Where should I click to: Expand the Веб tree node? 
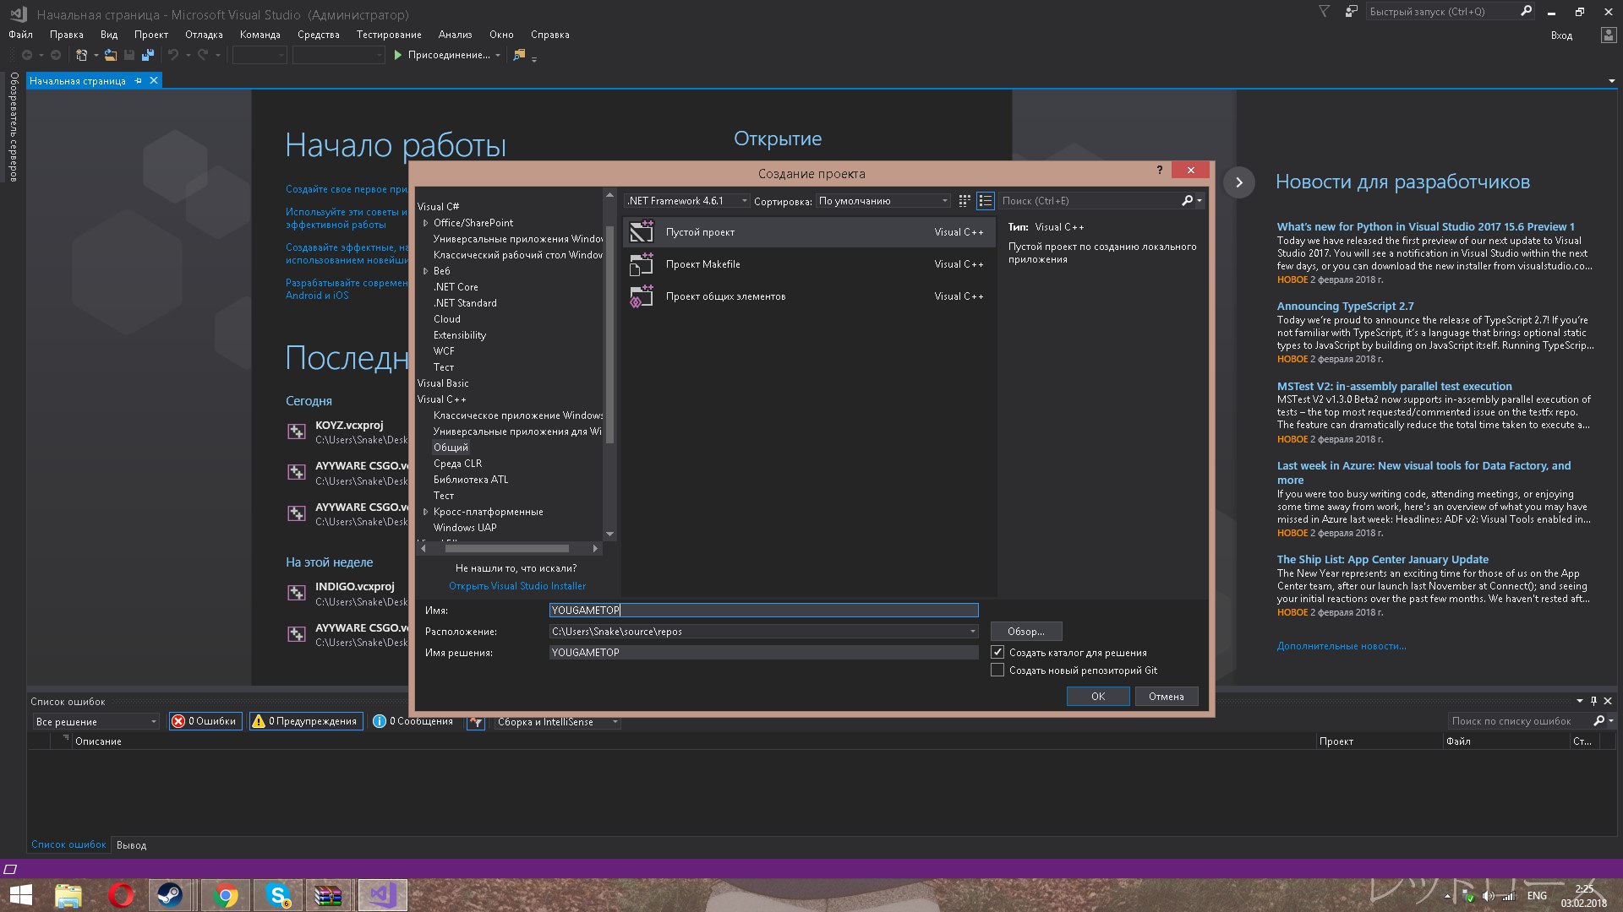point(425,271)
